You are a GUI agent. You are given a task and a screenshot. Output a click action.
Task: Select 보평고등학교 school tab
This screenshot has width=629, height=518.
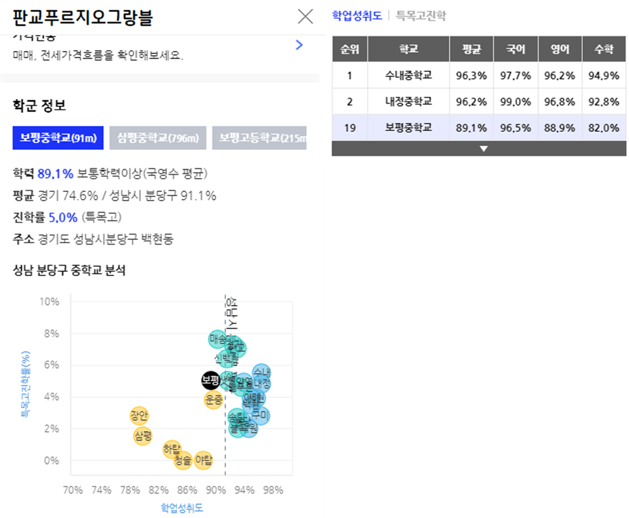point(260,138)
